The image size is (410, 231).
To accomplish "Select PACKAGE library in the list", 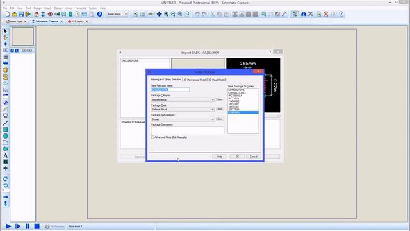I will tap(234, 101).
